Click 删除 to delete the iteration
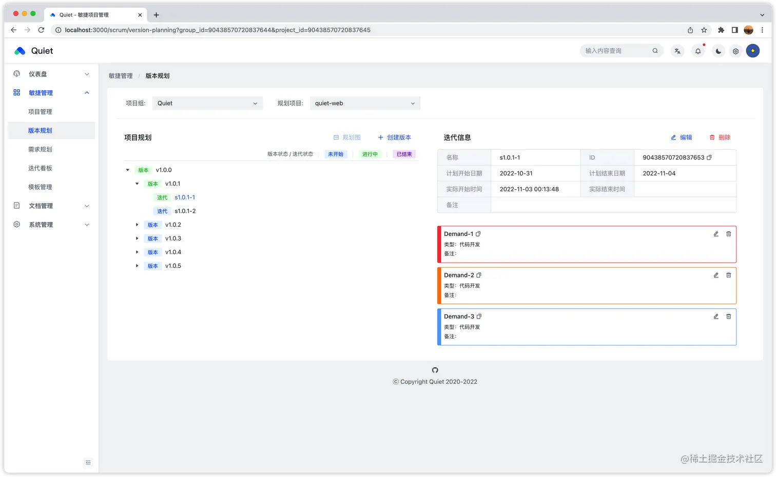Viewport: 776px width, 477px height. click(x=720, y=137)
